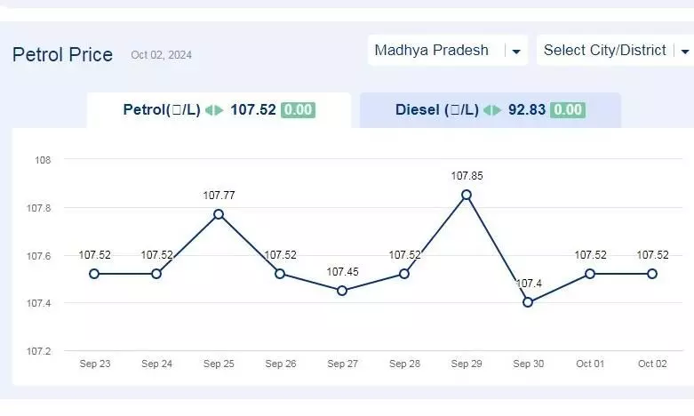The width and height of the screenshot is (694, 416).
Task: Click the Sep 26 data point marker
Action: 280,274
